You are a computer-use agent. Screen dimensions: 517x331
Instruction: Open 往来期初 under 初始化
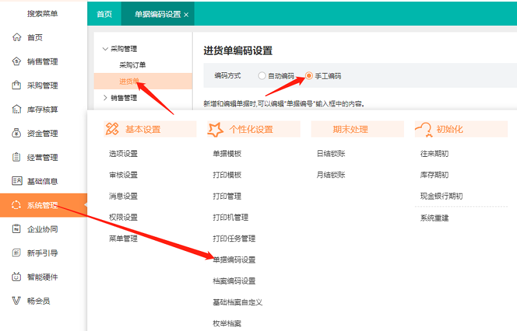coord(434,154)
